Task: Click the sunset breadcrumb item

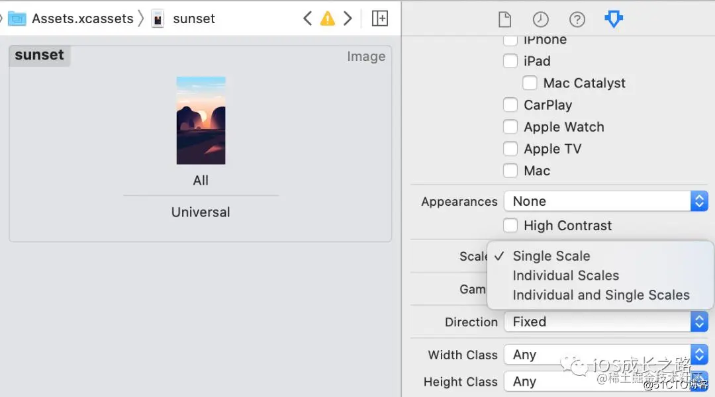Action: (193, 19)
